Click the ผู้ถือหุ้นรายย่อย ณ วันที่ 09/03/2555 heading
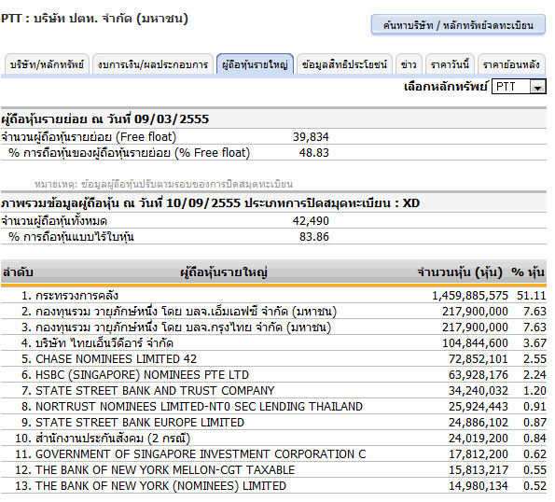Viewport: 555px width, 502px height. (x=105, y=119)
